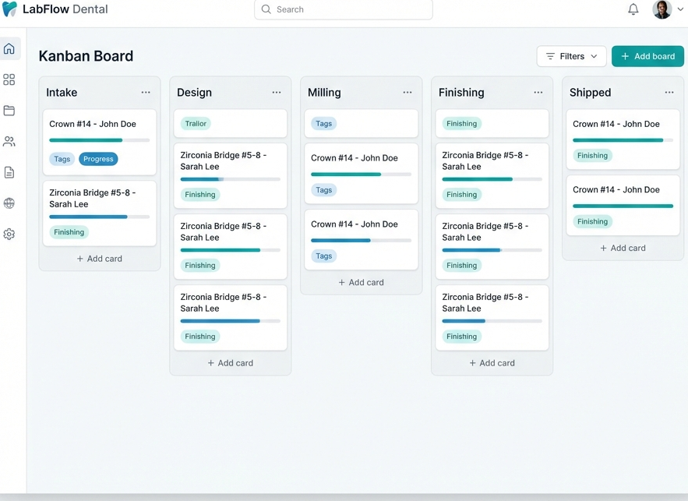Click Add card under the Shipped column
Image resolution: width=688 pixels, height=501 pixels.
coord(623,248)
